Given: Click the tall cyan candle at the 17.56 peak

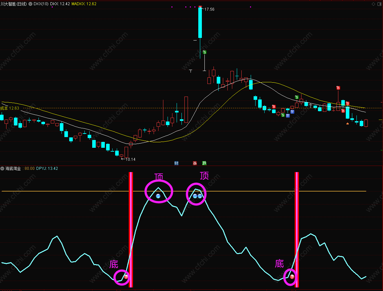Looking at the screenshot, I should 200,23.
